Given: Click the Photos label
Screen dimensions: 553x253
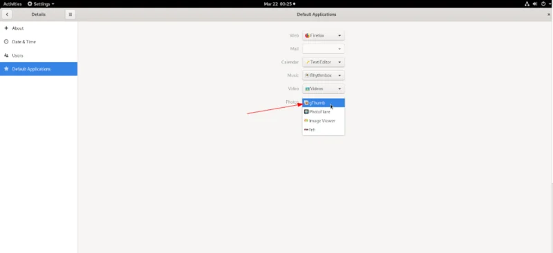Looking at the screenshot, I should click(292, 102).
